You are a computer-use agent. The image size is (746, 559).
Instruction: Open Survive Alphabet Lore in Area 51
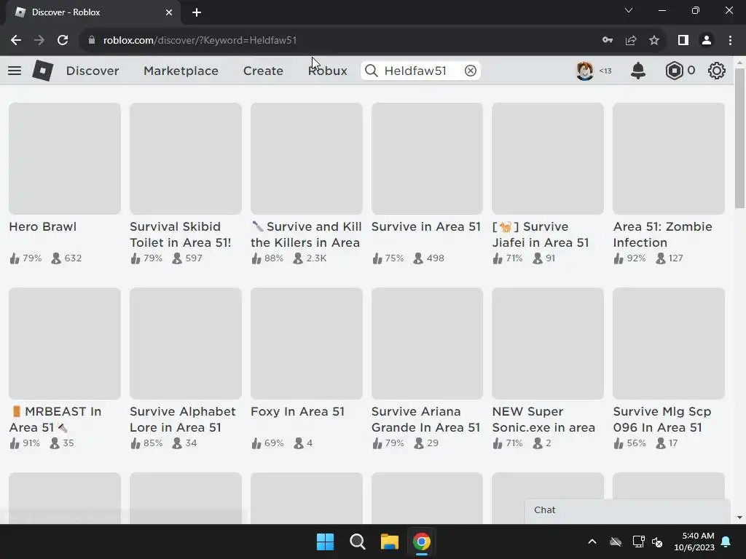coord(183,419)
